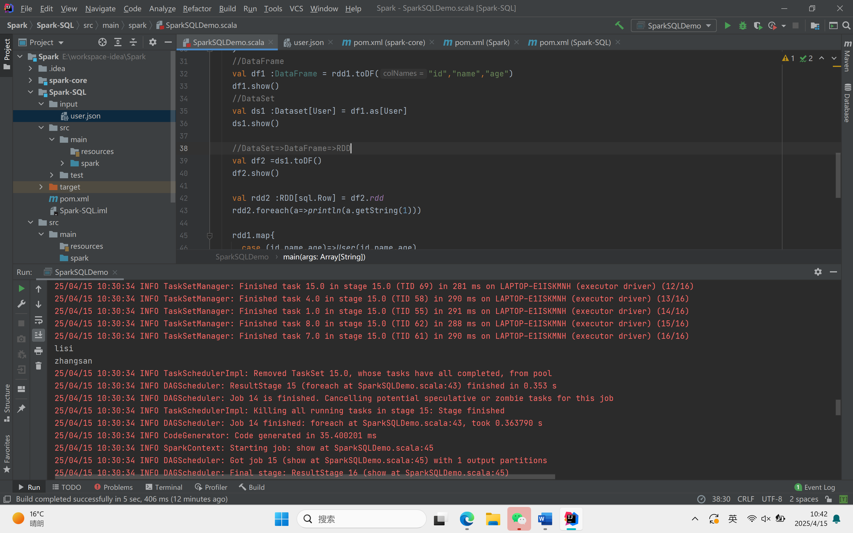853x533 pixels.
Task: Click the locate-file crosshair icon in the Project panel
Action: click(102, 42)
